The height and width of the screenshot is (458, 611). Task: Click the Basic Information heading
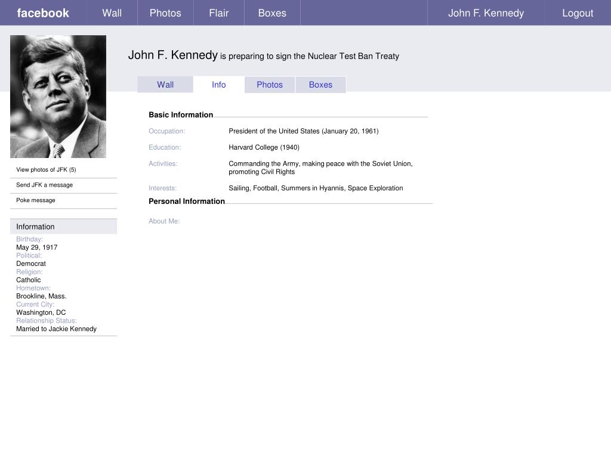coord(181,115)
